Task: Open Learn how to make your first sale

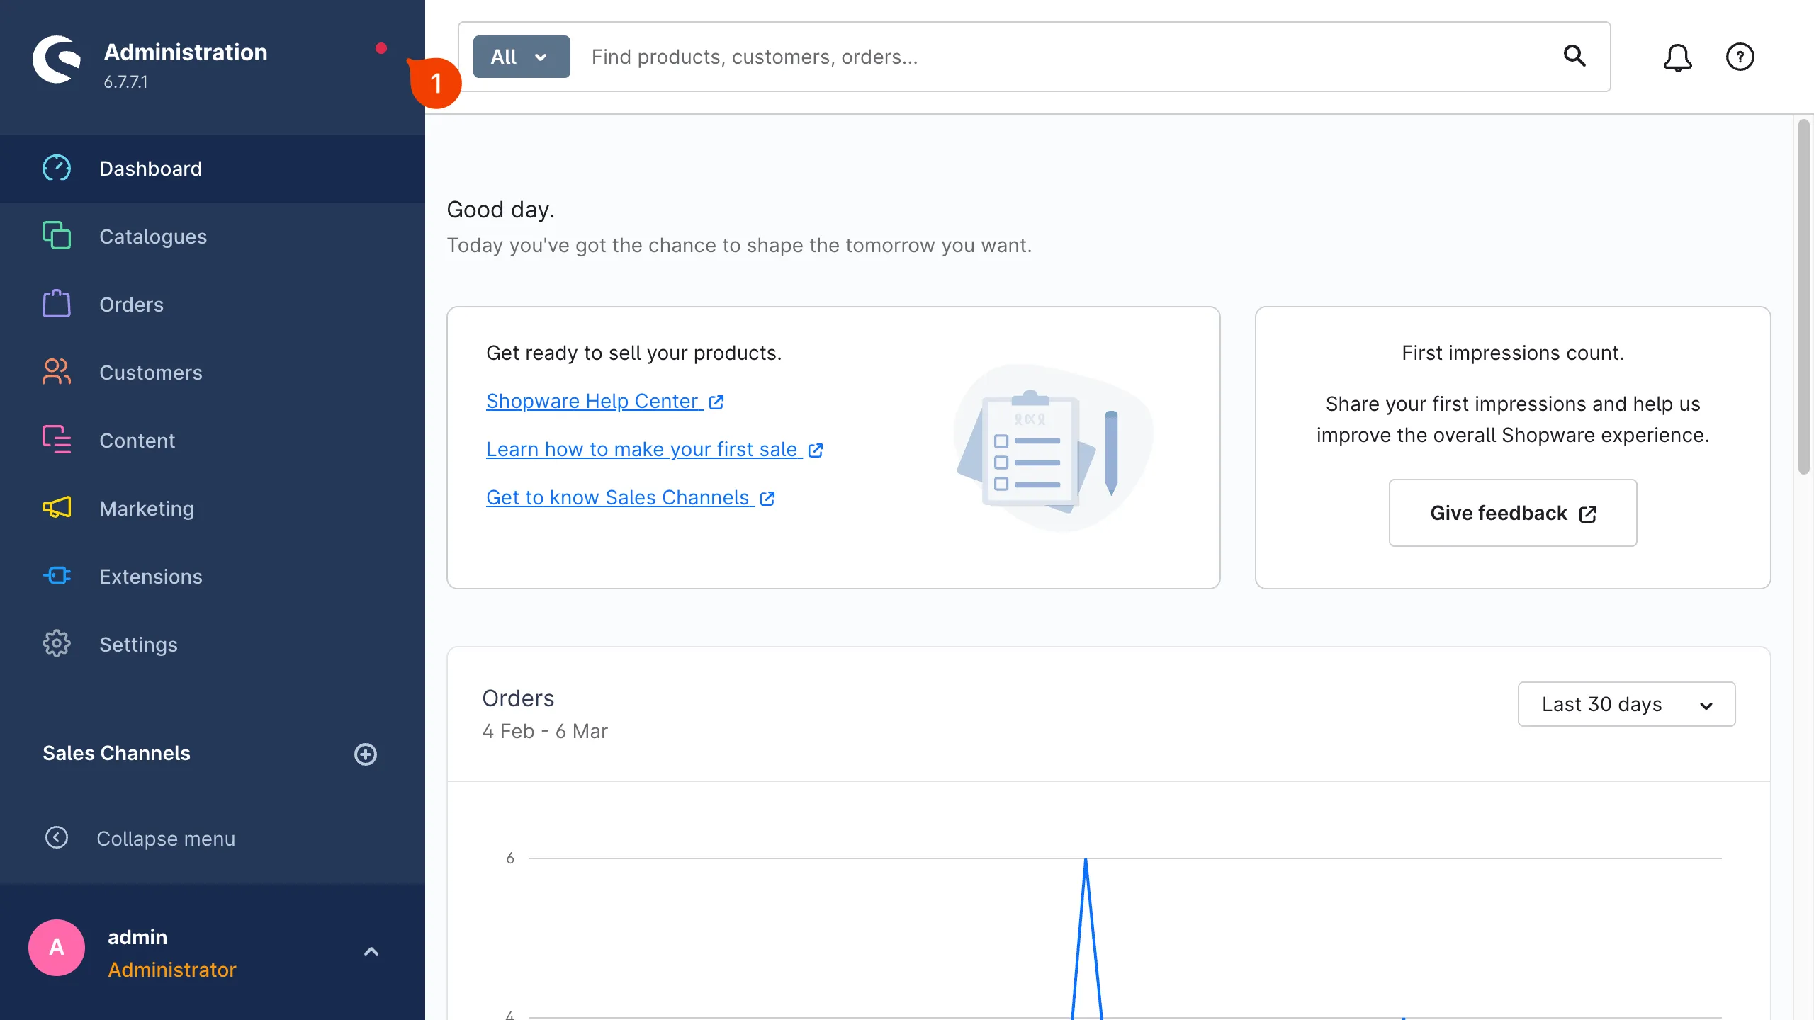Action: 641,448
